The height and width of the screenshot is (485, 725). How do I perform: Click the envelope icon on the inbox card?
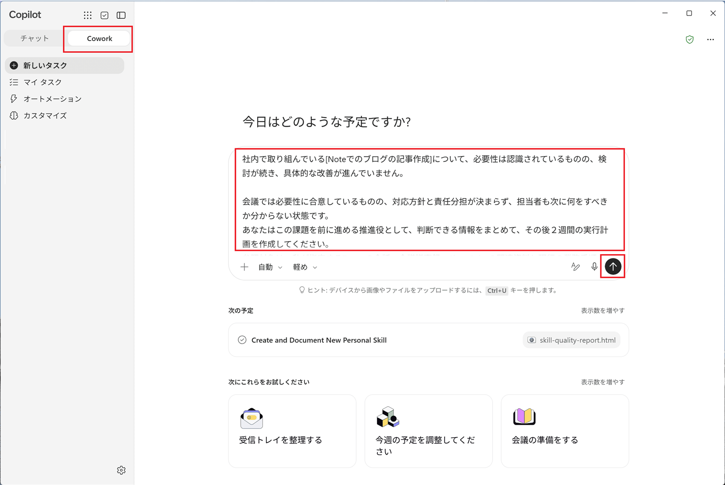[251, 418]
